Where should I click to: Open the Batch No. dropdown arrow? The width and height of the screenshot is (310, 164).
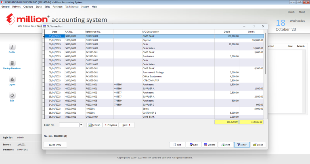click(81, 125)
